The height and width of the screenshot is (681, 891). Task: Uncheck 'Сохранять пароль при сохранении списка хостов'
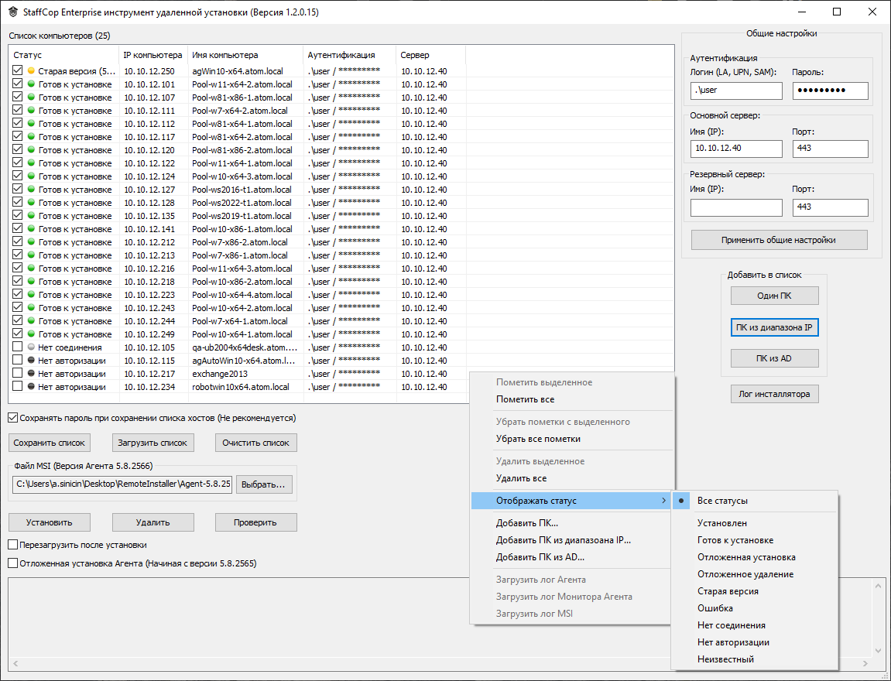pyautogui.click(x=12, y=417)
